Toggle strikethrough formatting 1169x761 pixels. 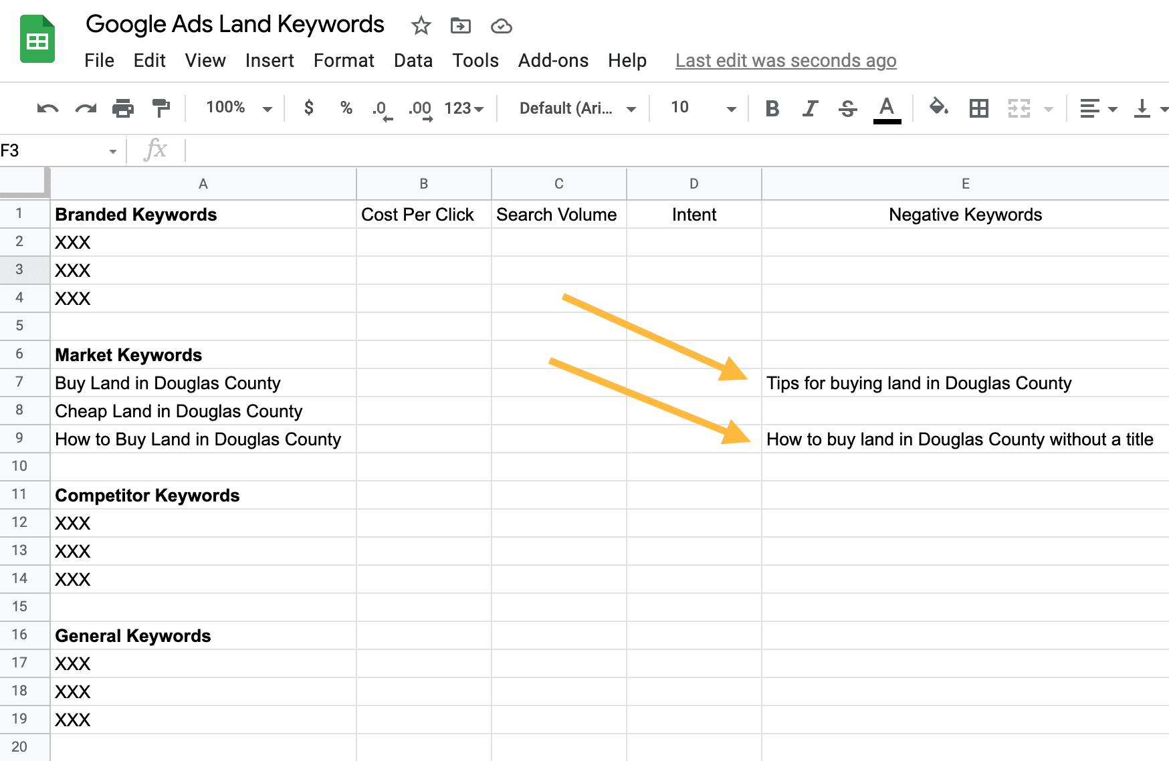pyautogui.click(x=847, y=108)
